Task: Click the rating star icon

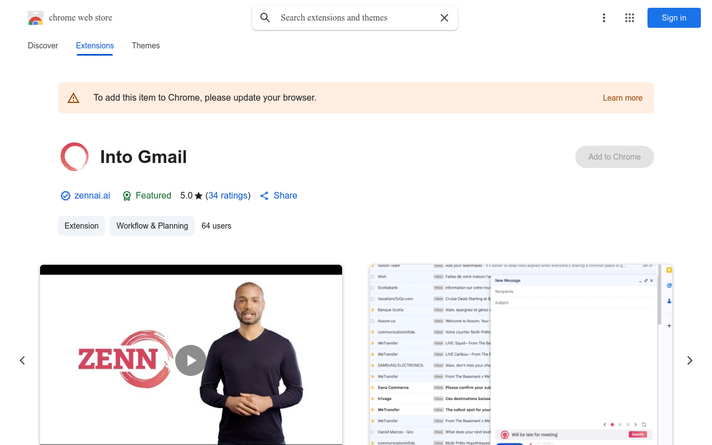Action: [199, 196]
